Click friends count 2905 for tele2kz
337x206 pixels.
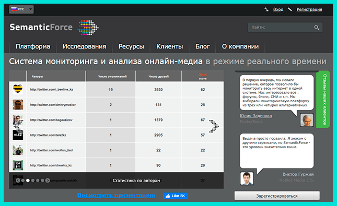pyautogui.click(x=158, y=135)
